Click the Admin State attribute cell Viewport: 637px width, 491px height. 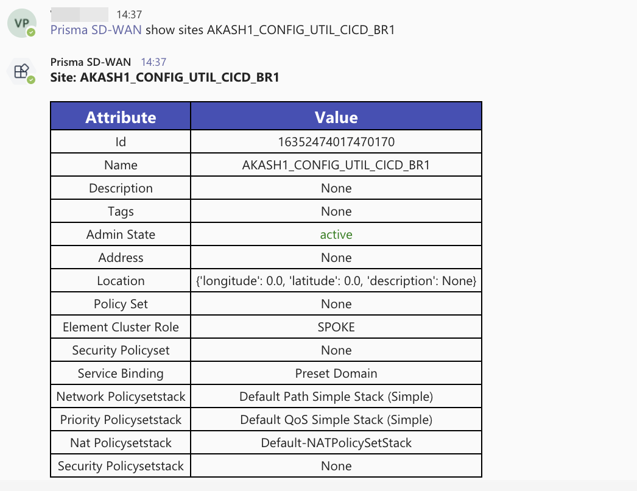(121, 235)
